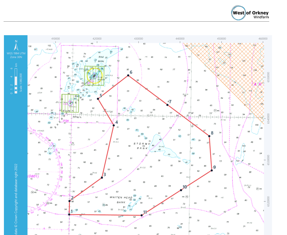This screenshot has height=235, width=287.
Task: Click boundary vertex point 9
Action: point(212,171)
